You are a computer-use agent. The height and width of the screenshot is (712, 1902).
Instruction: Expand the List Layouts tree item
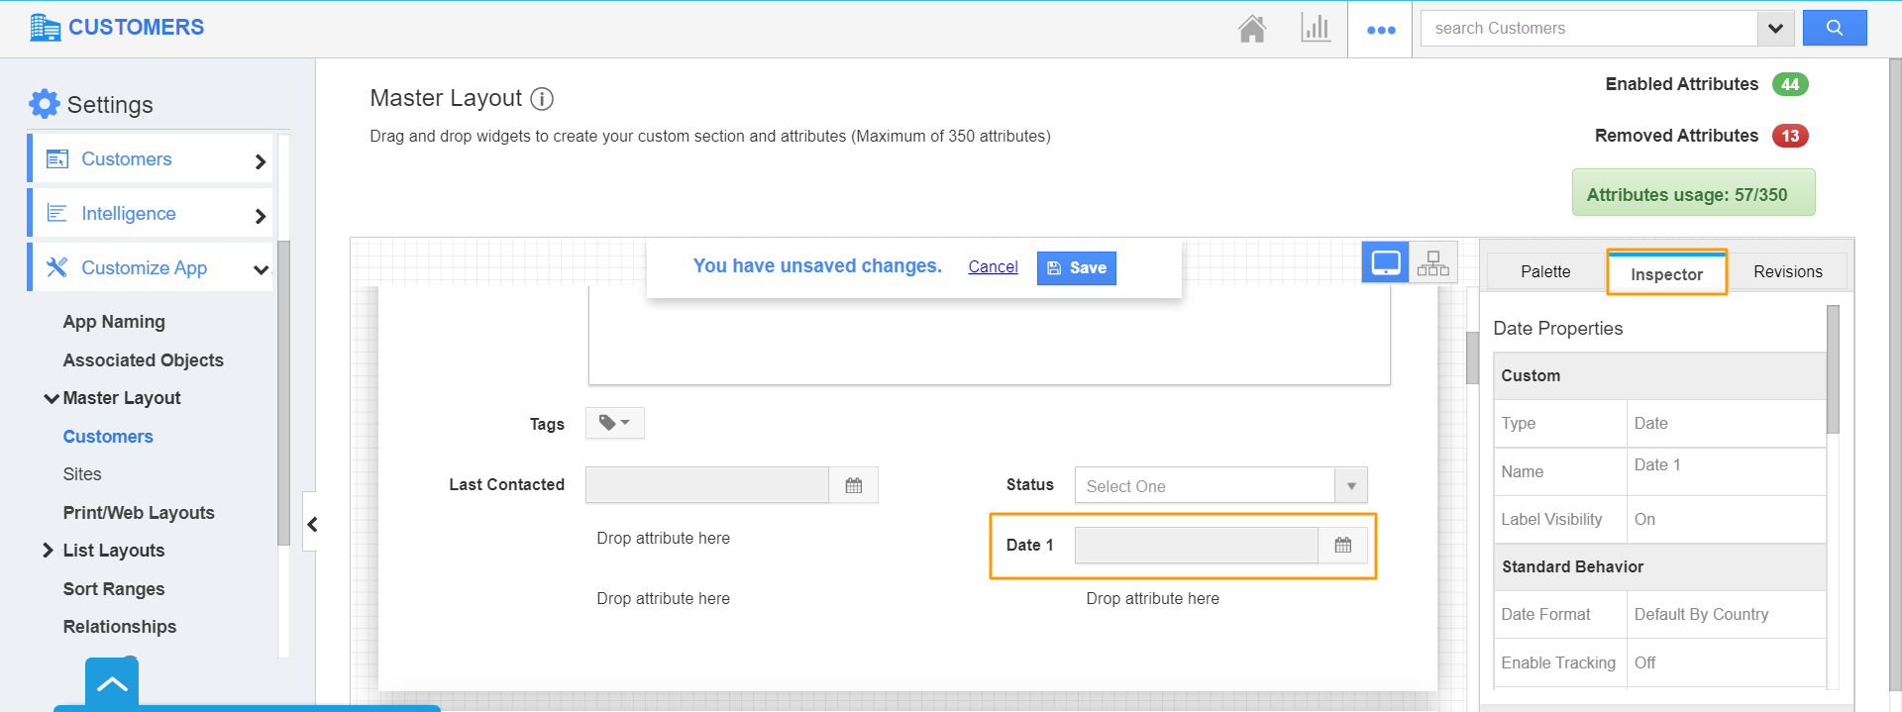click(48, 551)
